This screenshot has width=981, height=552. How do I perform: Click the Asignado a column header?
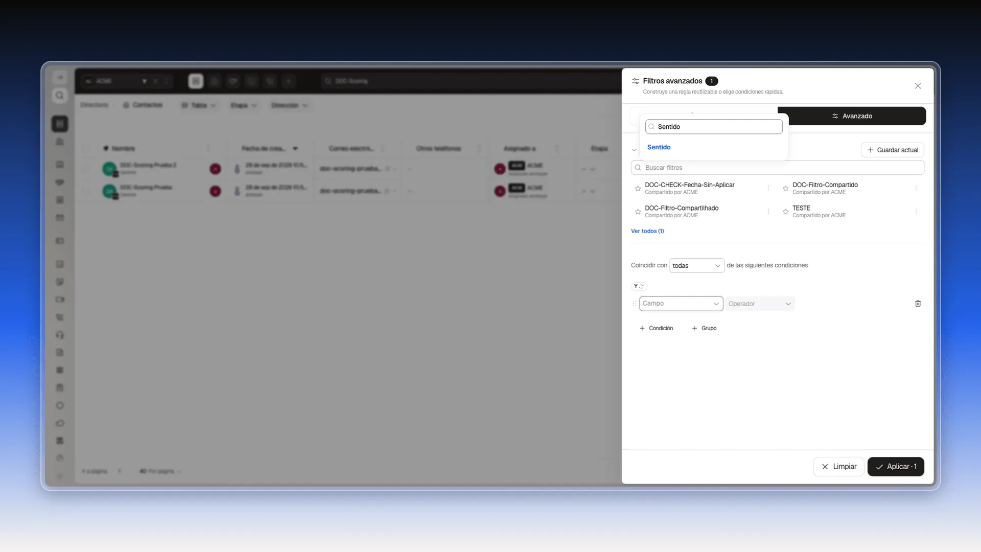tap(520, 149)
